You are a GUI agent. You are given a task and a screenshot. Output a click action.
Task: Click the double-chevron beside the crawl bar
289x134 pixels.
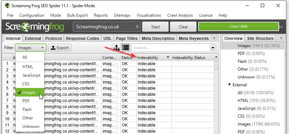click(281, 27)
